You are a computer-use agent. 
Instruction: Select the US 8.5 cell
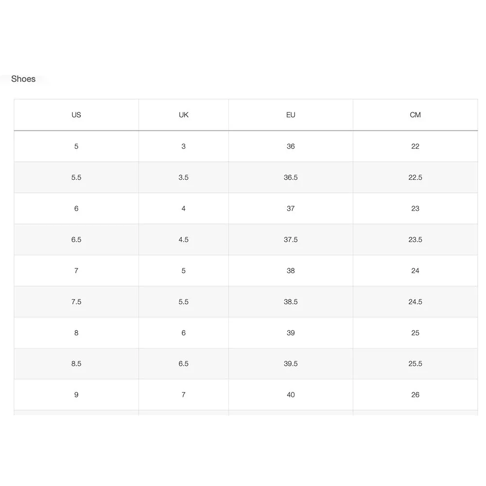click(x=76, y=364)
